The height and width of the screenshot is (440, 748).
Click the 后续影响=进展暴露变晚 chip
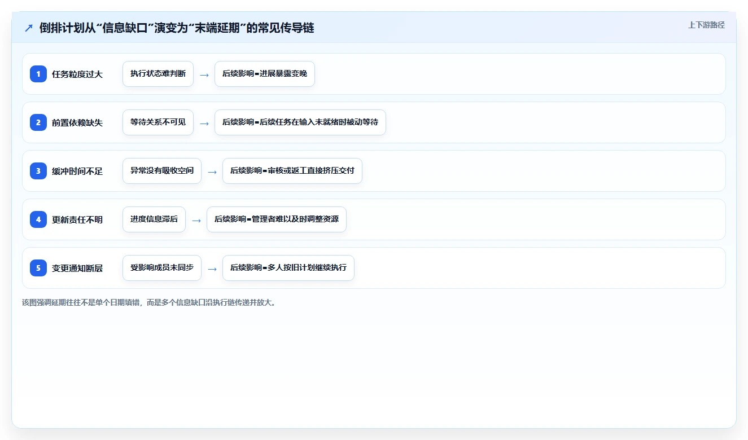click(265, 74)
